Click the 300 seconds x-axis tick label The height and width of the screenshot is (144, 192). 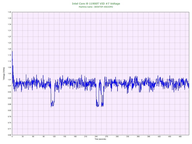point(117,137)
